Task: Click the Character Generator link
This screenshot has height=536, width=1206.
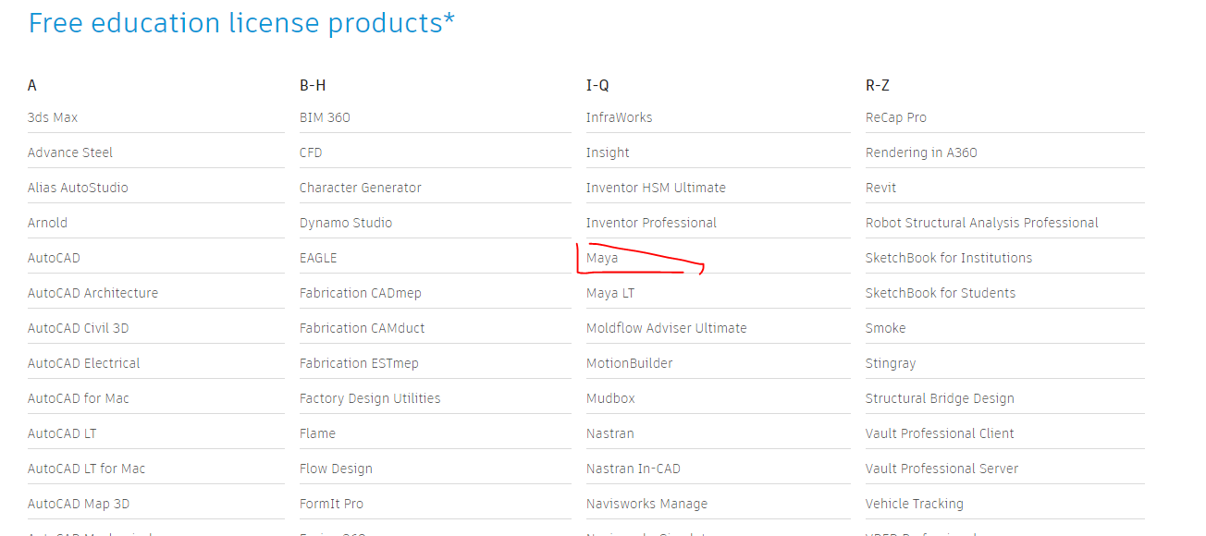Action: tap(360, 188)
